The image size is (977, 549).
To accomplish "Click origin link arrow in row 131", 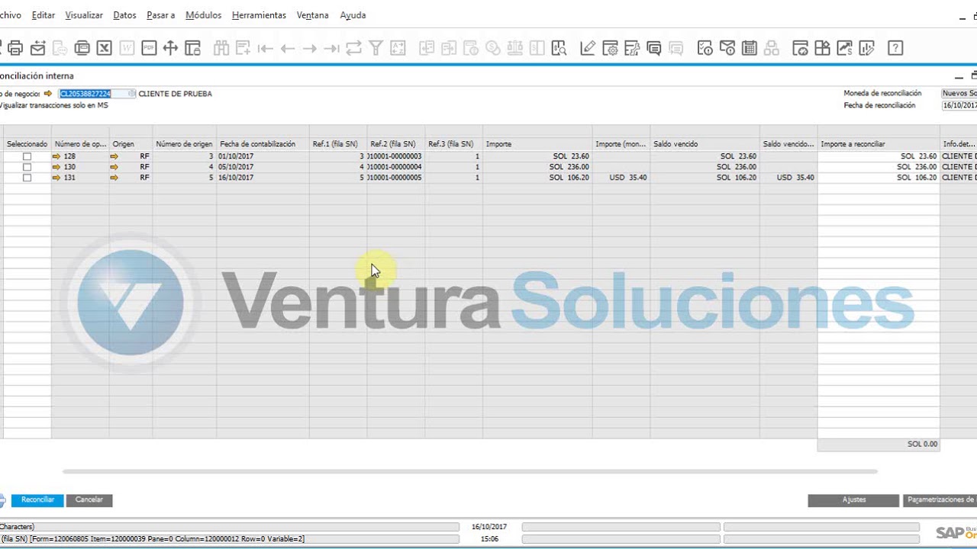I will click(x=114, y=178).
